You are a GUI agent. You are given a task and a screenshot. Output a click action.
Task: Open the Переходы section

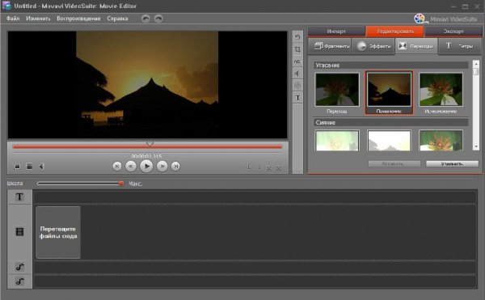pyautogui.click(x=416, y=46)
